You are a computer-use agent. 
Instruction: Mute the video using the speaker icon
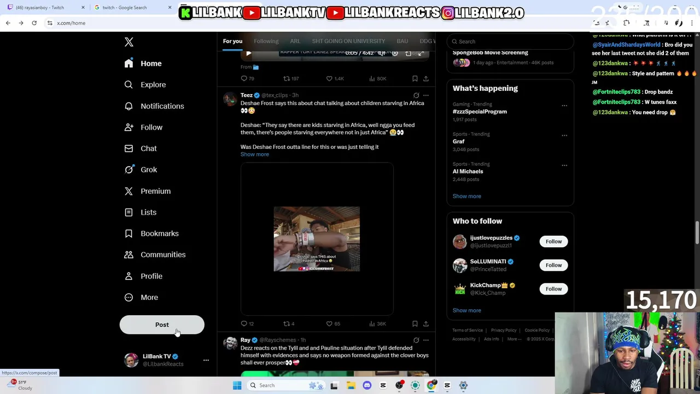pos(381,53)
